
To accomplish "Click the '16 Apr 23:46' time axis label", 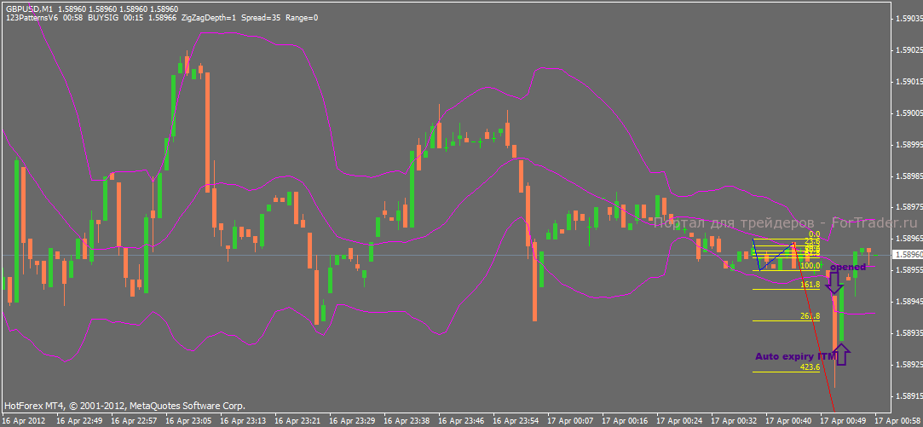I will point(461,422).
